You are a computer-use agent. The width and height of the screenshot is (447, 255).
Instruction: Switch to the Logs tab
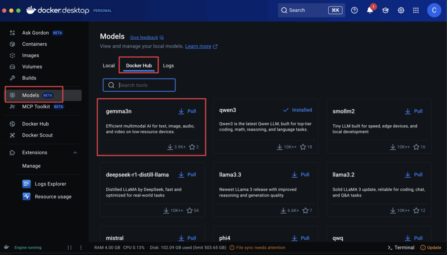click(x=168, y=65)
